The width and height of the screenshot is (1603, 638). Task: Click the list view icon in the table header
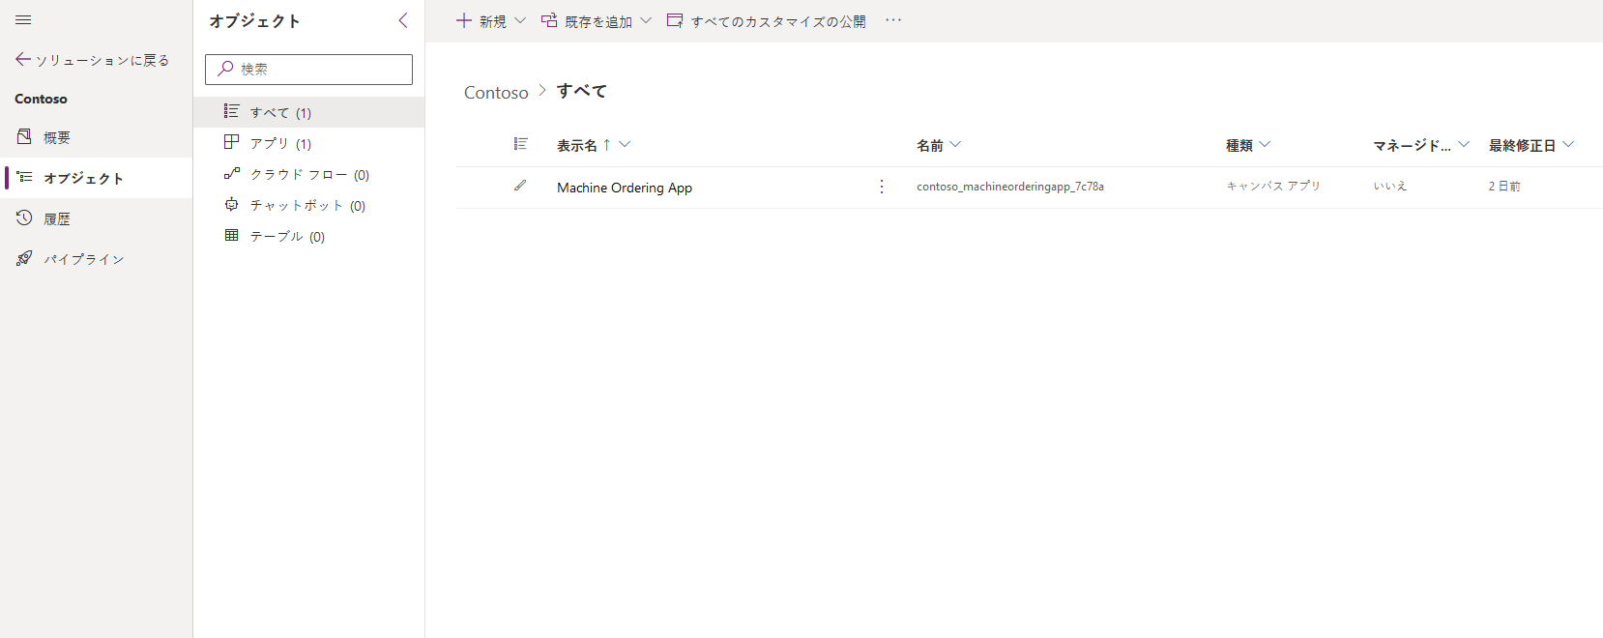(520, 144)
